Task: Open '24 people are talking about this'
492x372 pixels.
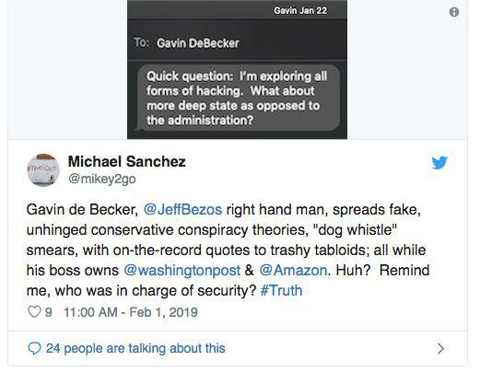Action: (x=135, y=348)
